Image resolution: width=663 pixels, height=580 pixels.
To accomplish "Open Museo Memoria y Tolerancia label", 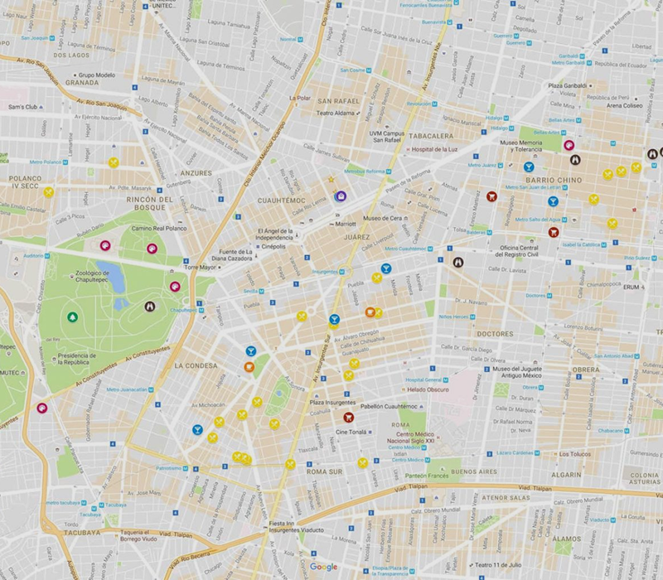I will point(521,146).
